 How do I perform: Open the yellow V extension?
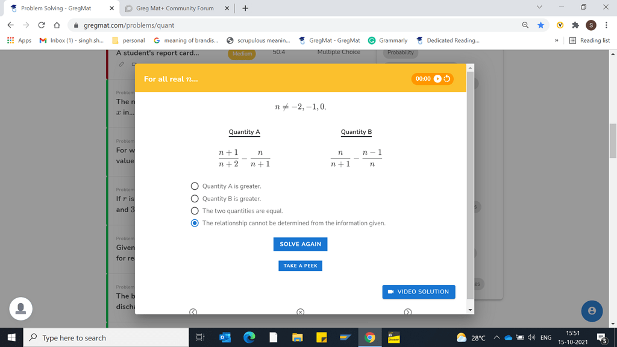point(560,25)
